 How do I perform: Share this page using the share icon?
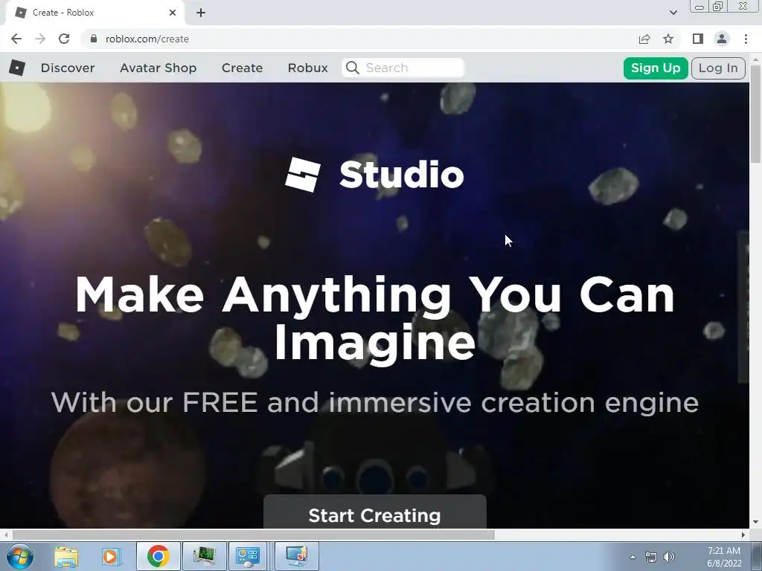644,39
